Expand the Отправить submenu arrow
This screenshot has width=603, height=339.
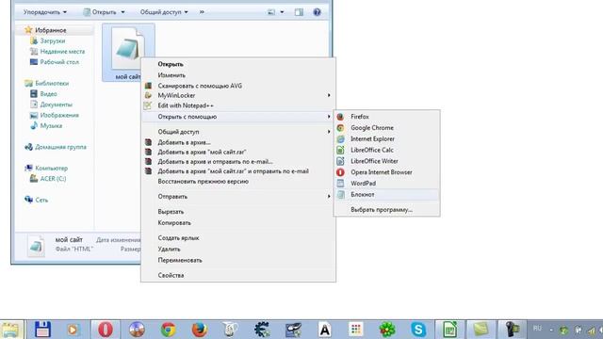(x=329, y=197)
